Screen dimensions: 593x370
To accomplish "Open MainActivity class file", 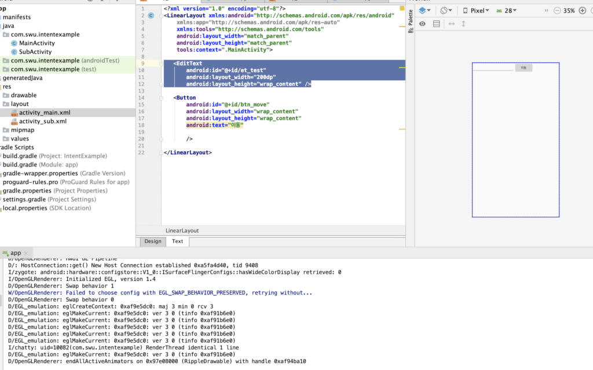I will pos(36,43).
